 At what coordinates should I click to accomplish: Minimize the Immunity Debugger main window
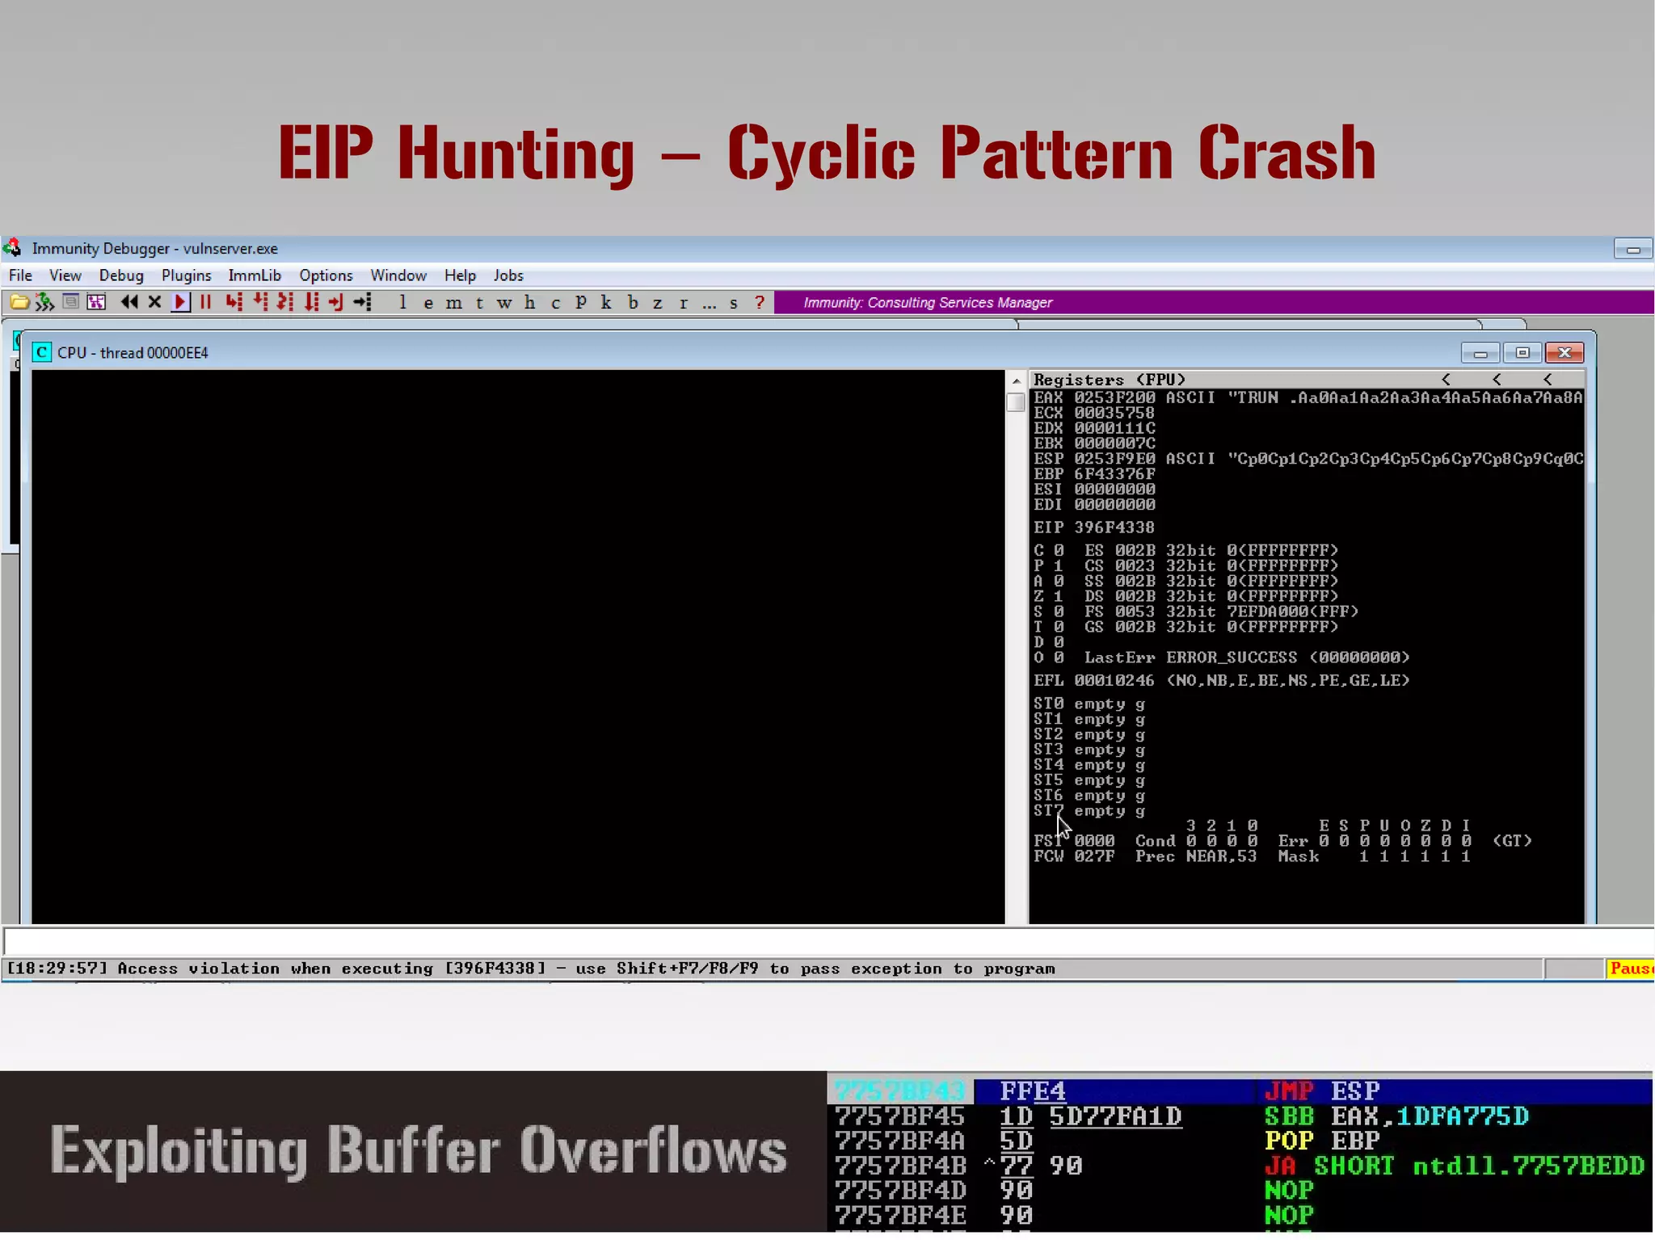[1633, 250]
